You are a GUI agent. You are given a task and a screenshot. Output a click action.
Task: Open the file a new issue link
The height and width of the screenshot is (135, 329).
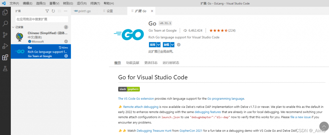coord(300,117)
